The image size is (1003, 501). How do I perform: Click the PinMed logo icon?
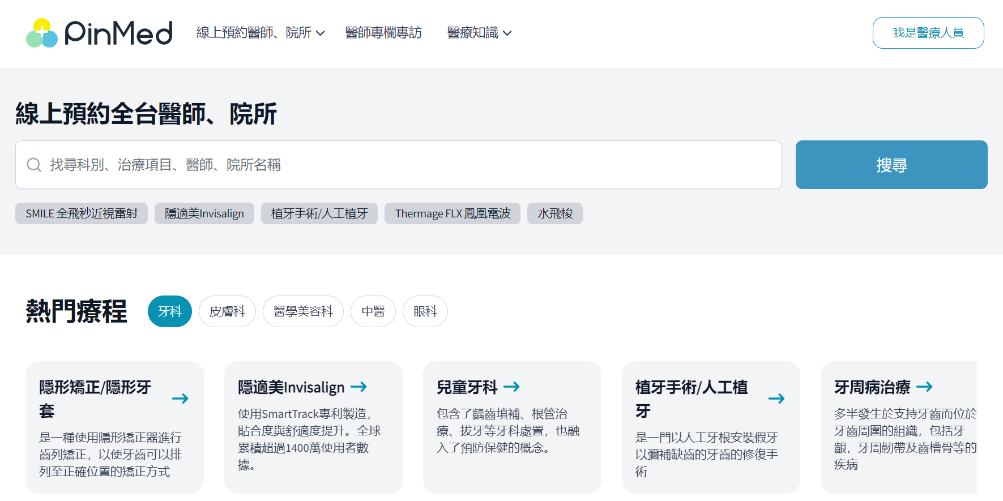42,33
